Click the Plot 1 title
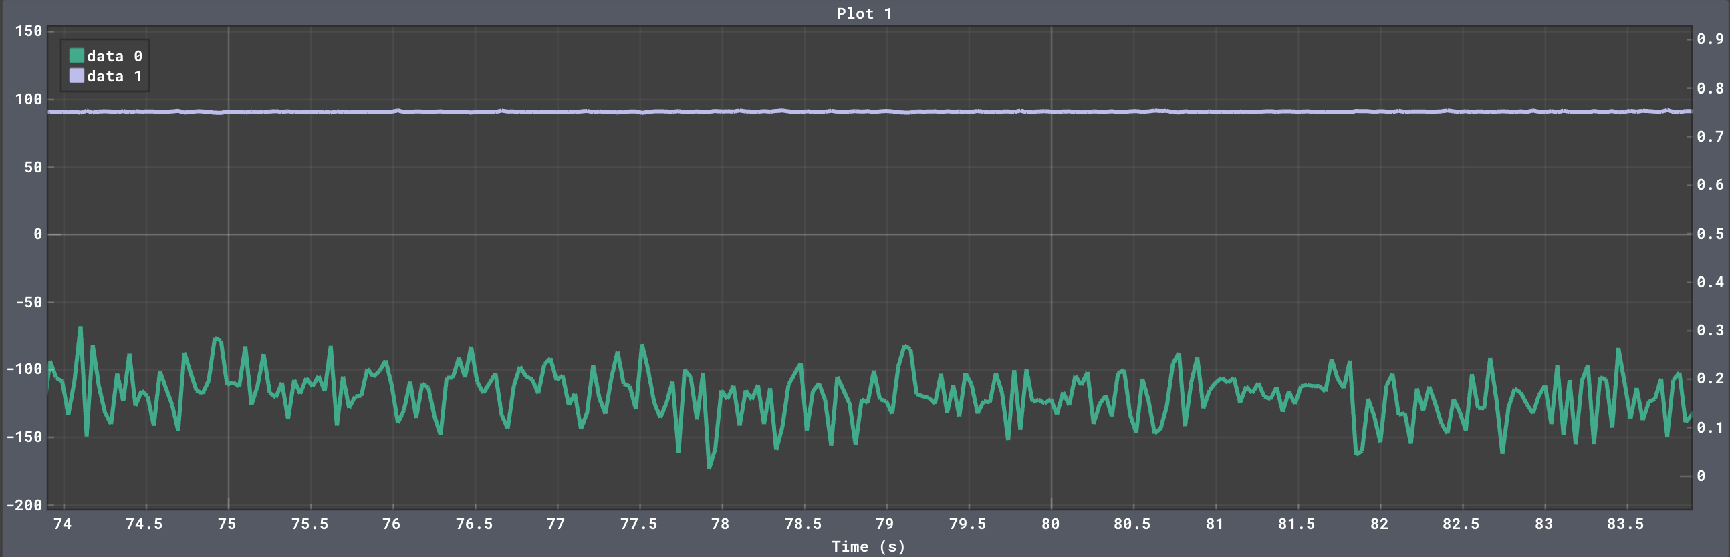1730x557 pixels. pos(864,13)
